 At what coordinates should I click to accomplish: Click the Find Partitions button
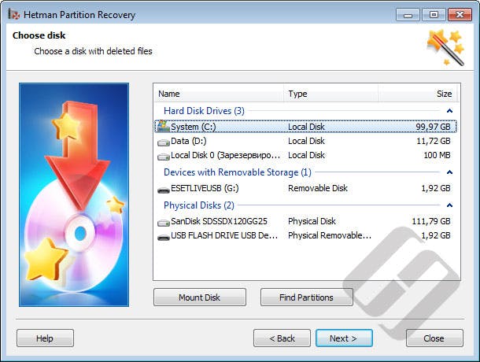point(306,297)
